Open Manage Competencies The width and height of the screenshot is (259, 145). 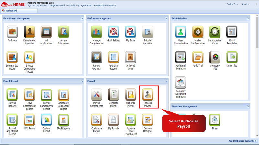96,32
